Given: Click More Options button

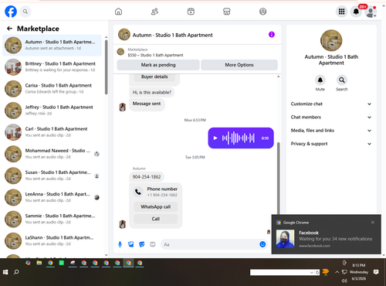Looking at the screenshot, I should [x=239, y=65].
